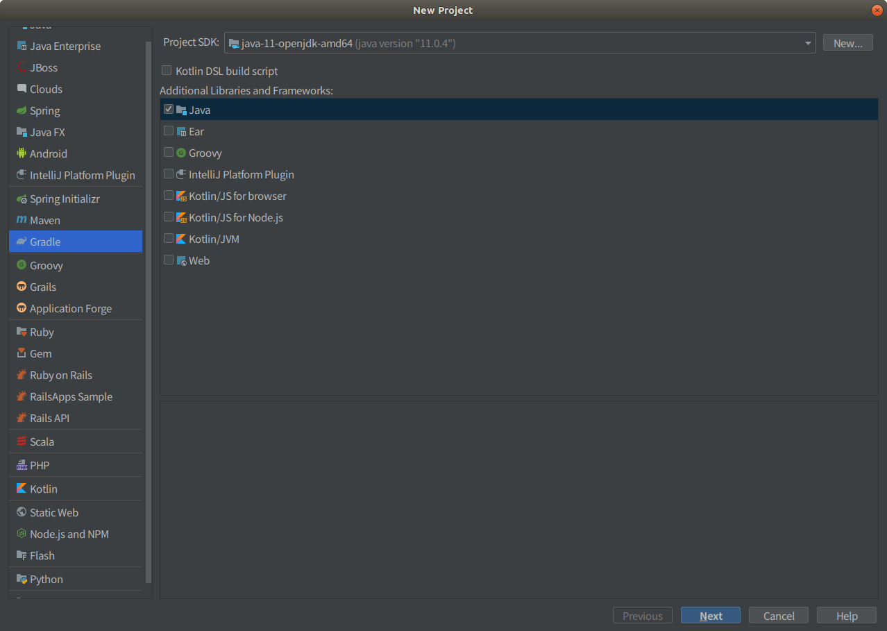
Task: Click the Clouds speech-bubble icon
Action: click(x=22, y=90)
